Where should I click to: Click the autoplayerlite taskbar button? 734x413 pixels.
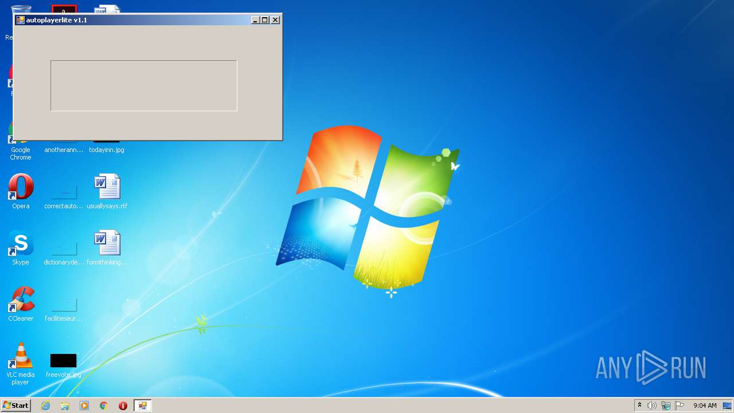pos(142,406)
